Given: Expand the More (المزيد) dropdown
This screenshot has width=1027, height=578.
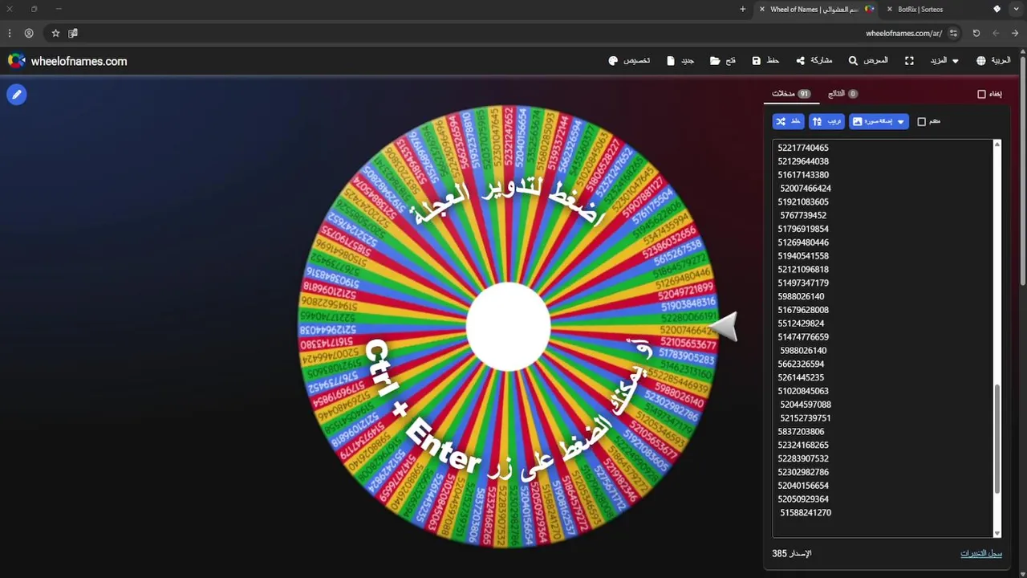Looking at the screenshot, I should (944, 61).
